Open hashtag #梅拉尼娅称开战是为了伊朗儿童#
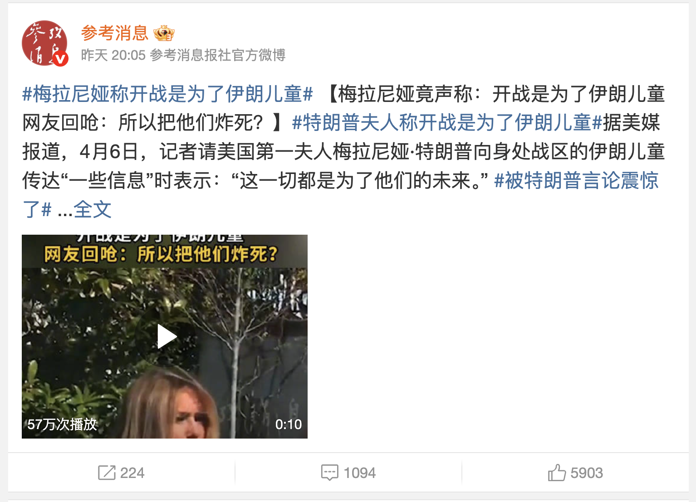This screenshot has height=502, width=696. click(167, 94)
